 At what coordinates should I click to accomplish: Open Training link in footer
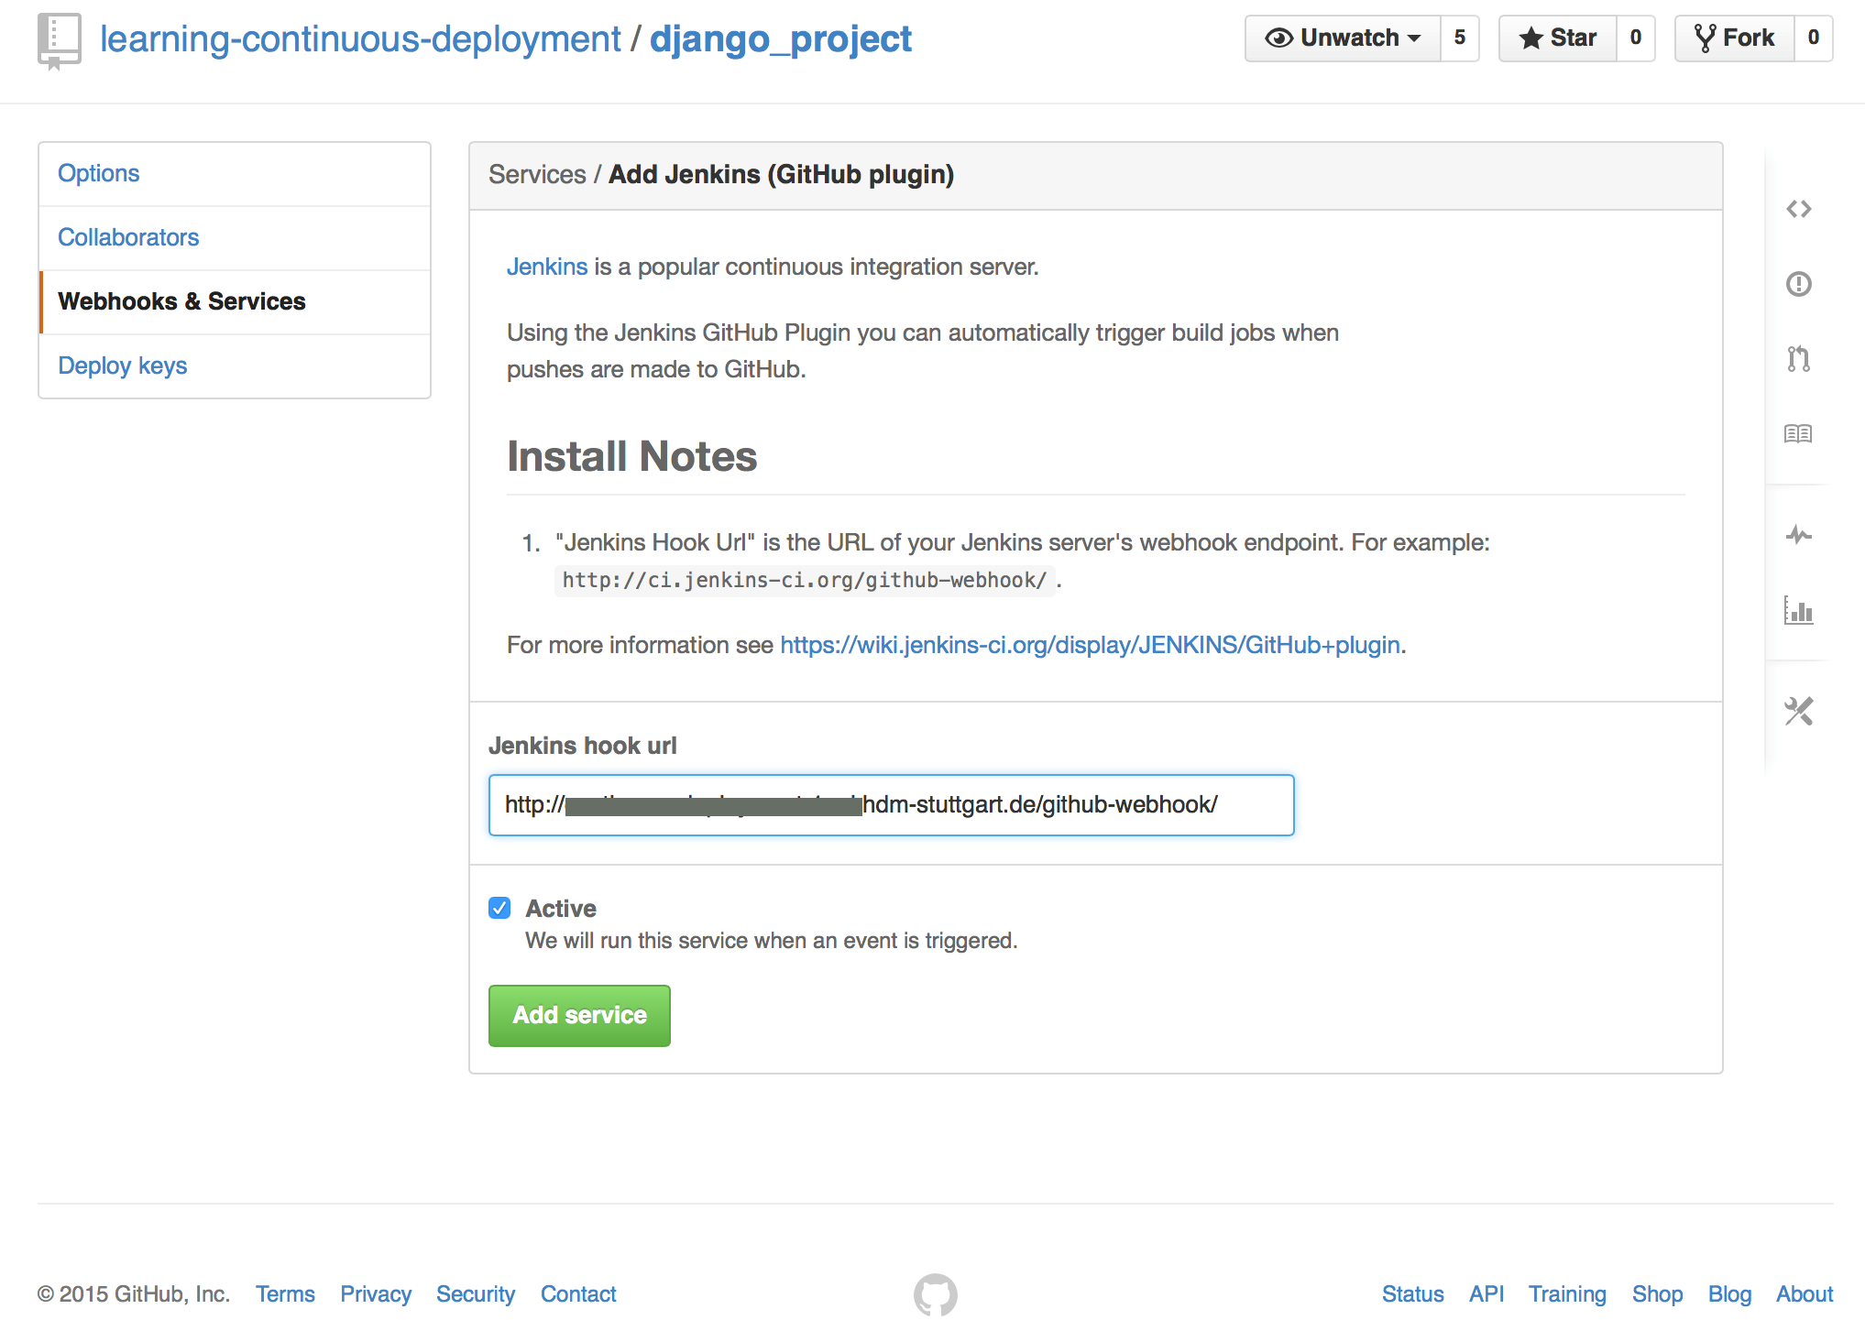1567,1294
